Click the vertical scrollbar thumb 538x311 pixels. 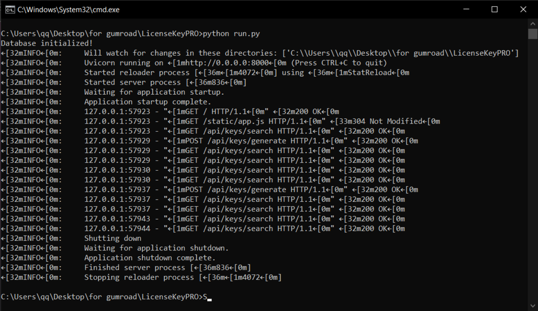click(533, 34)
